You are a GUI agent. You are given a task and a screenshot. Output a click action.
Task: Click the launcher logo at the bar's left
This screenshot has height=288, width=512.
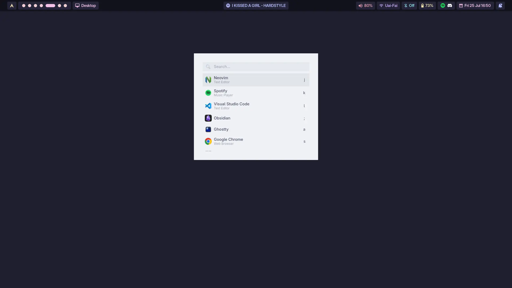click(x=12, y=6)
